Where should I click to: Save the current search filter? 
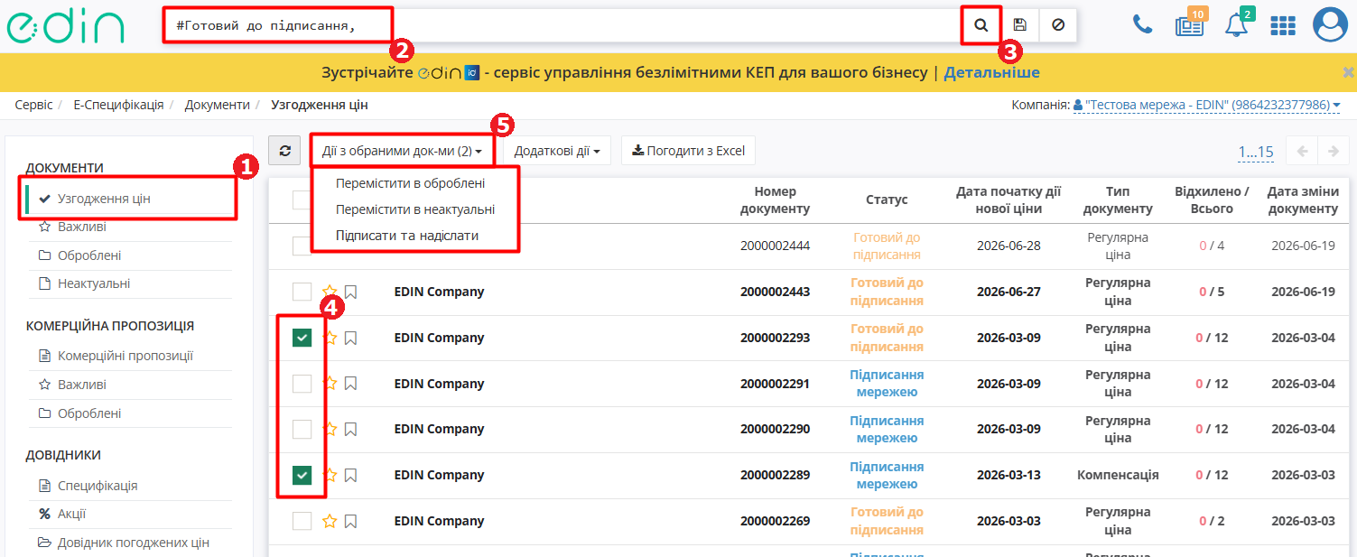1020,25
